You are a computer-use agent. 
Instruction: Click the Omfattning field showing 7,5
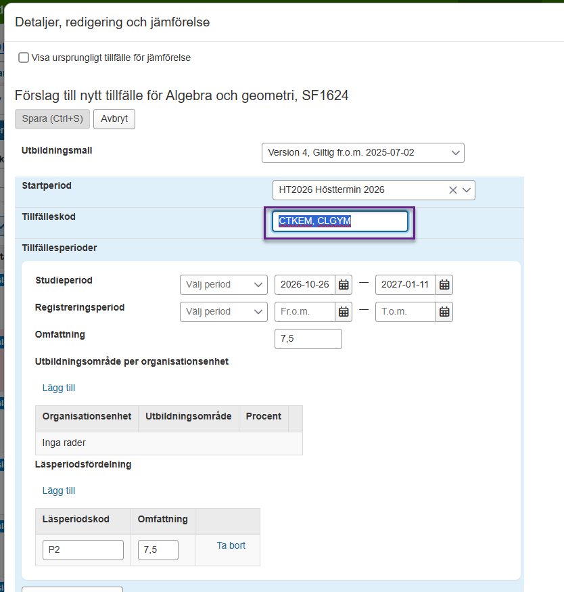308,339
